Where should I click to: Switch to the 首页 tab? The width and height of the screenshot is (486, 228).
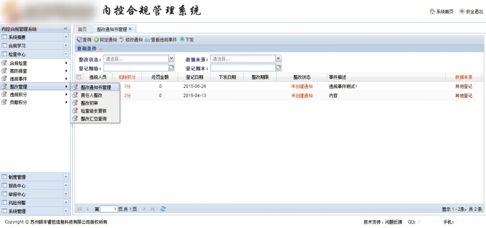point(82,29)
